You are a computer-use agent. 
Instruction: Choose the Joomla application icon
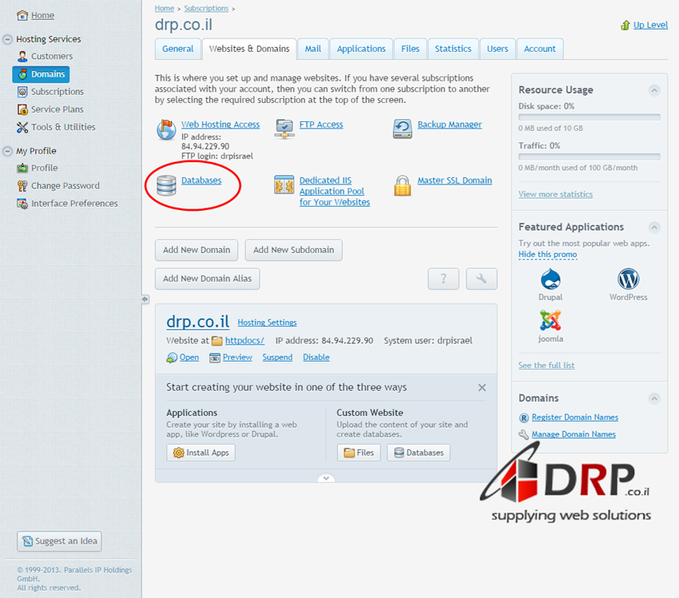point(550,321)
